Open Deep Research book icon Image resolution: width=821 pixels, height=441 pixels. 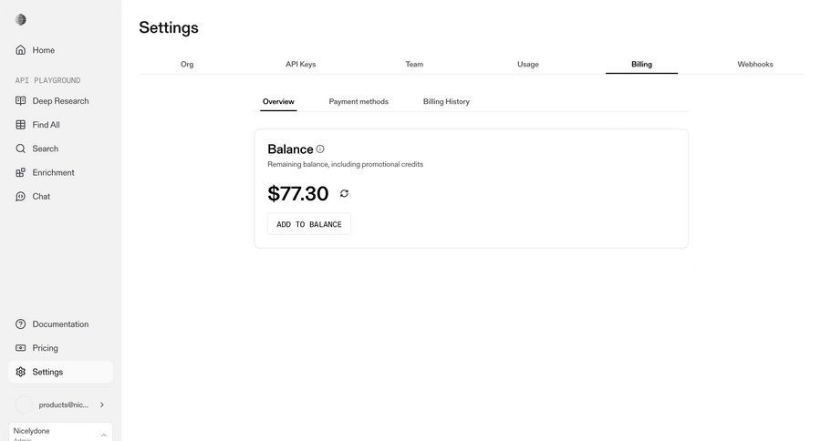pos(21,101)
